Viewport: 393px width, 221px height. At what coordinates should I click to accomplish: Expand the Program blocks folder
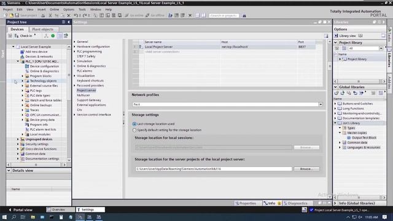[22, 76]
